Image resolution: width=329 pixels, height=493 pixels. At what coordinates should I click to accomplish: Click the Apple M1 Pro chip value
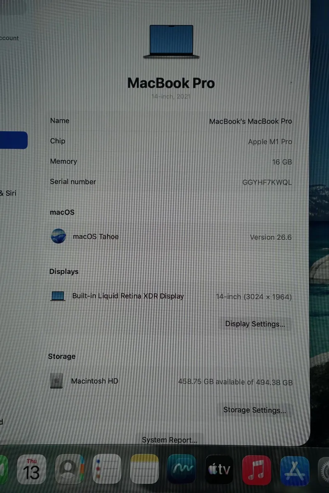tap(270, 142)
